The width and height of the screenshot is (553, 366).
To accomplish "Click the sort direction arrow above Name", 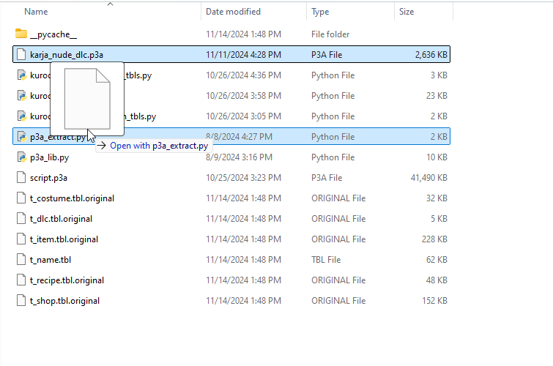I will tap(110, 4).
